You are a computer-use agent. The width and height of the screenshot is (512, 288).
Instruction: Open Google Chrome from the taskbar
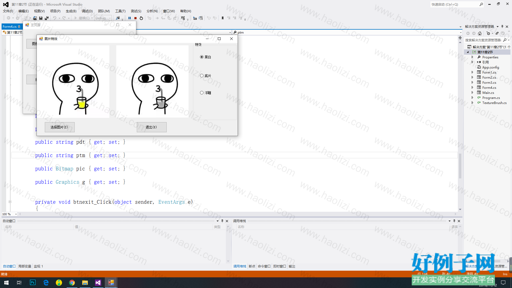coord(72,282)
